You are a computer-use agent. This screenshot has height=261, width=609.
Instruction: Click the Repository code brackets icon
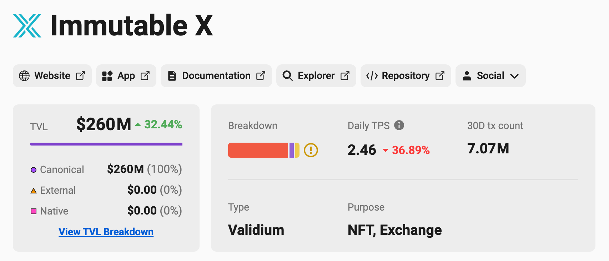pos(372,76)
